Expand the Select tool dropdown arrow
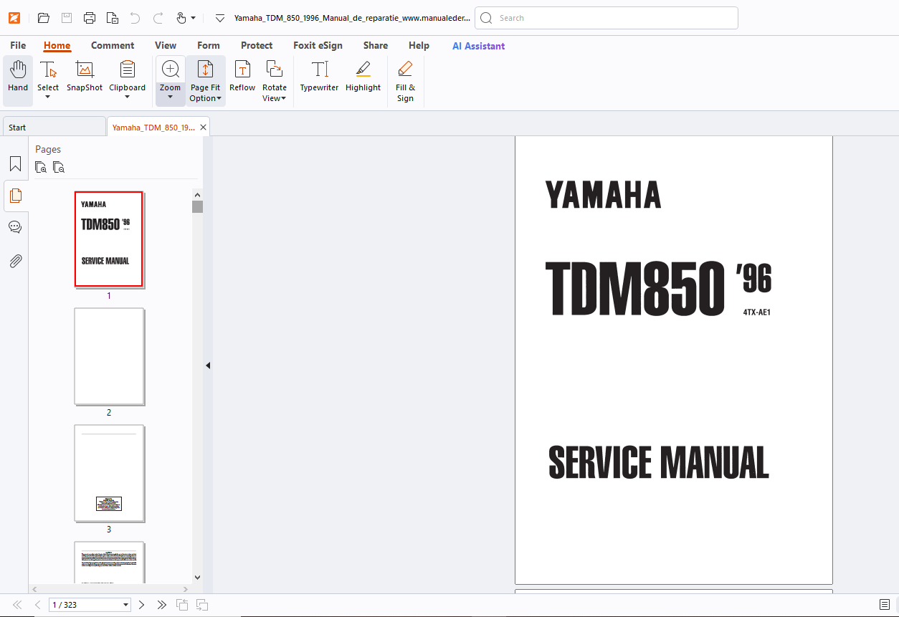Screen dimensions: 899x617 (48, 97)
